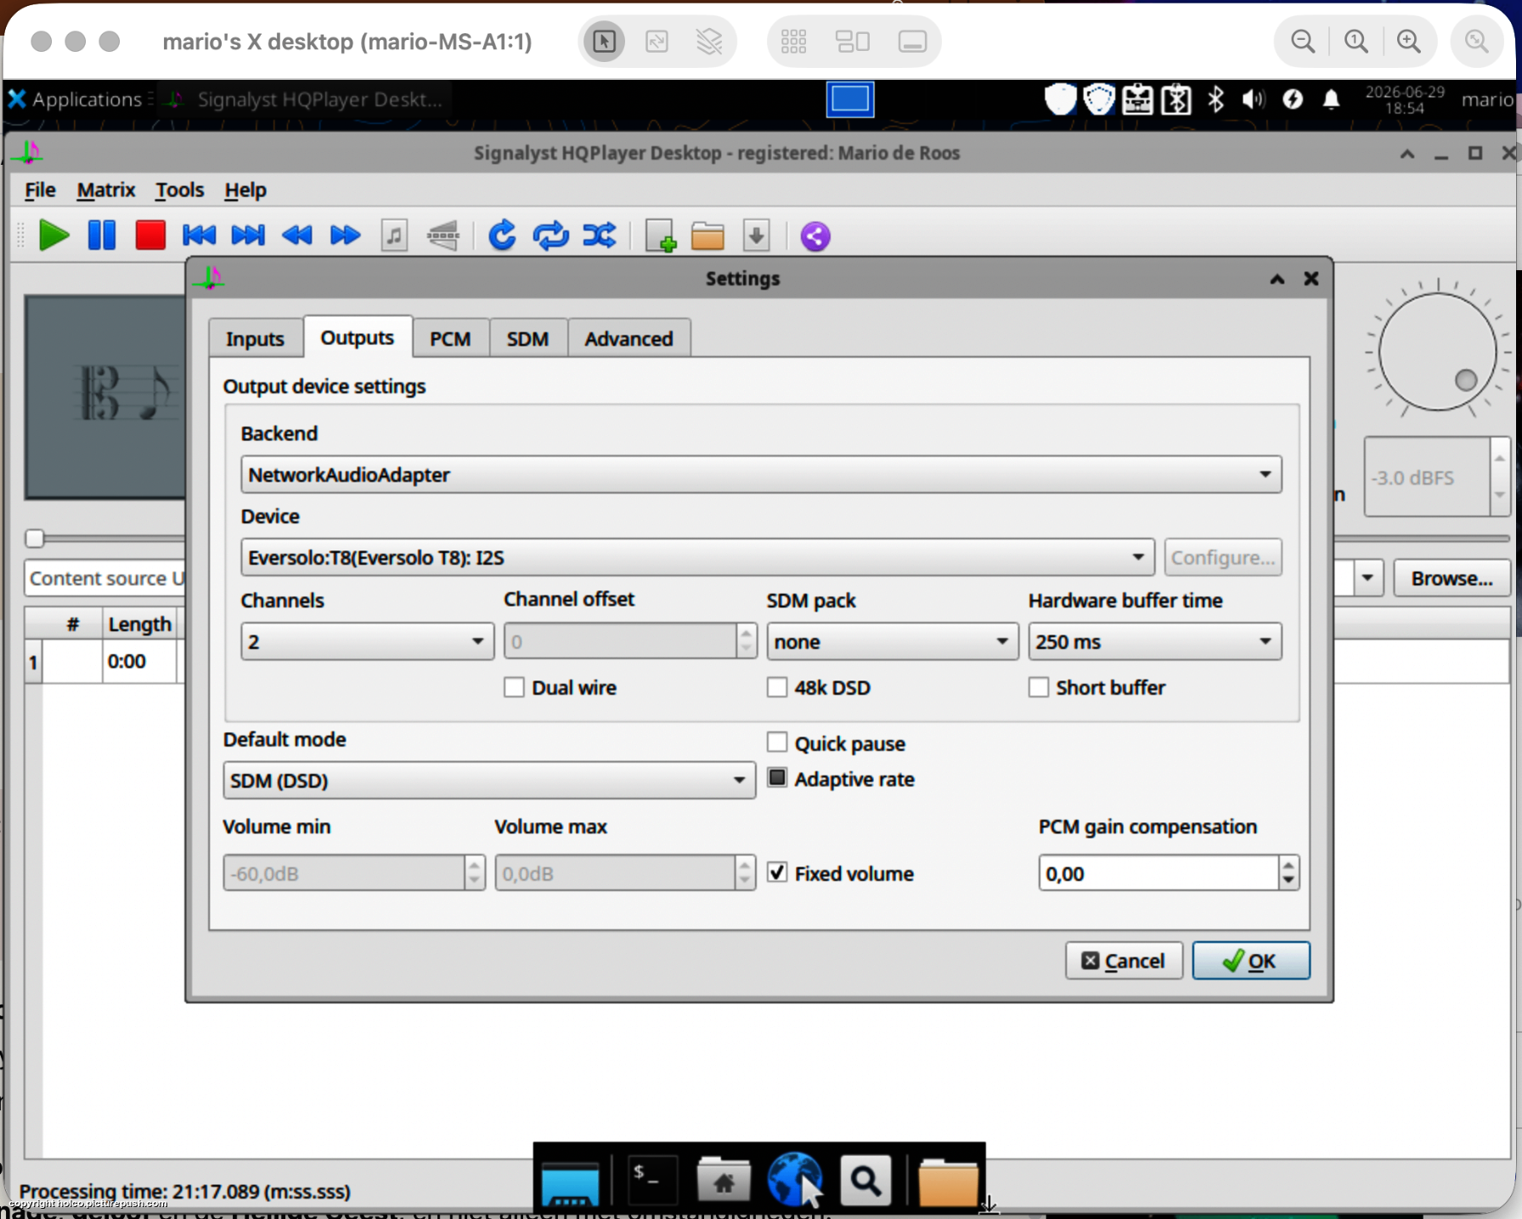Click the volume knob dial
This screenshot has height=1219, width=1522.
click(x=1437, y=352)
